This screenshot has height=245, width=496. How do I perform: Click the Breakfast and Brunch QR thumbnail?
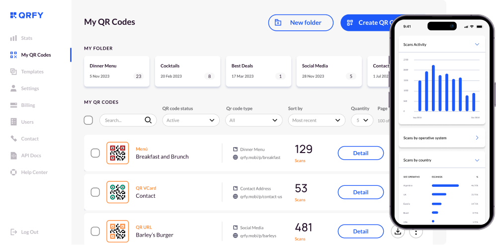click(117, 153)
